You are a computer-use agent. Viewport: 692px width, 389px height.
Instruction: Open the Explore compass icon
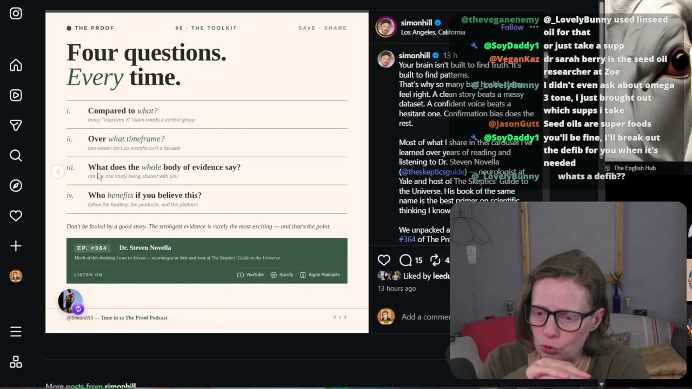[x=16, y=186]
